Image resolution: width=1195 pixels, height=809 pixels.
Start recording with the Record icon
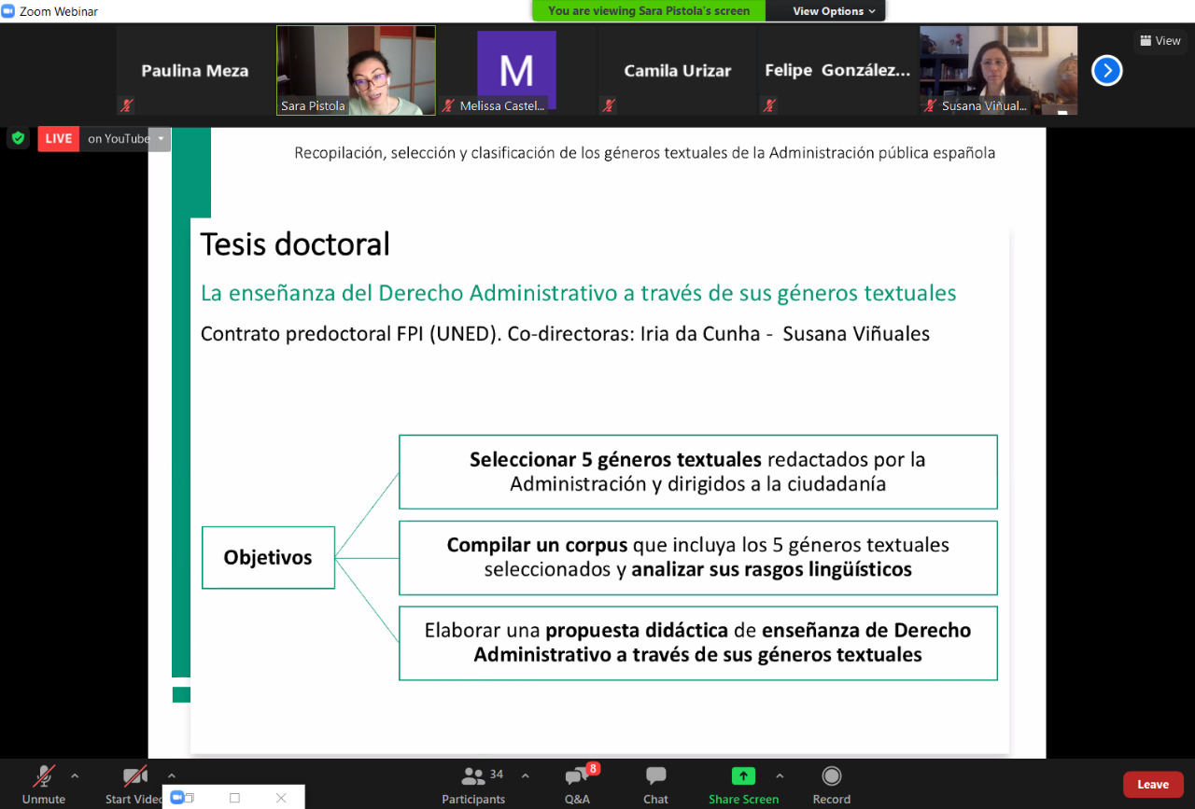tap(831, 776)
